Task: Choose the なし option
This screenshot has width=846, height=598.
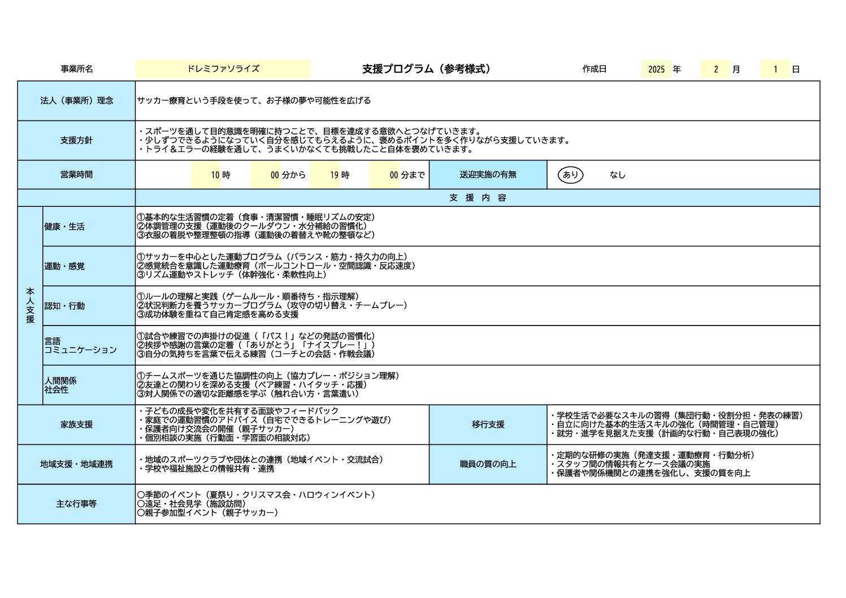Action: [618, 175]
